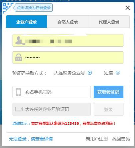Focus the 大连税务企业号验证码 input field
This screenshot has width=135, height=148.
(x=52, y=109)
